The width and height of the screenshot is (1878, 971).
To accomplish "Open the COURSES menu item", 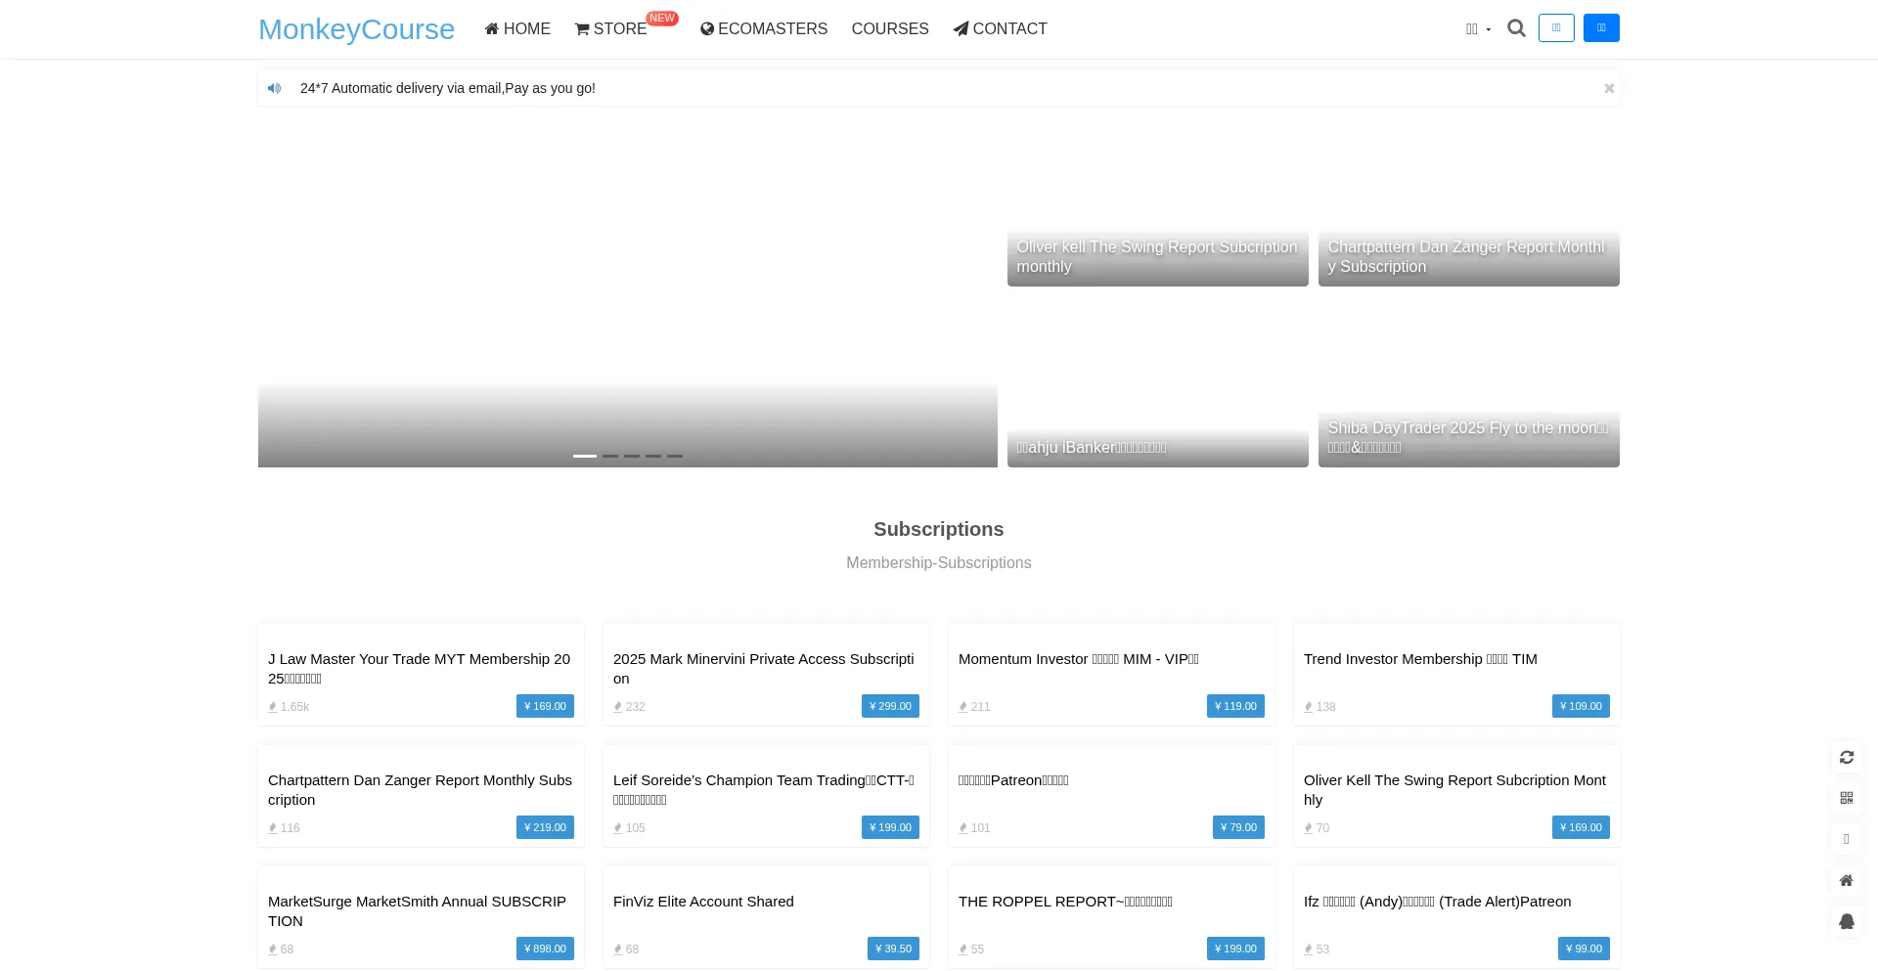I will (890, 29).
